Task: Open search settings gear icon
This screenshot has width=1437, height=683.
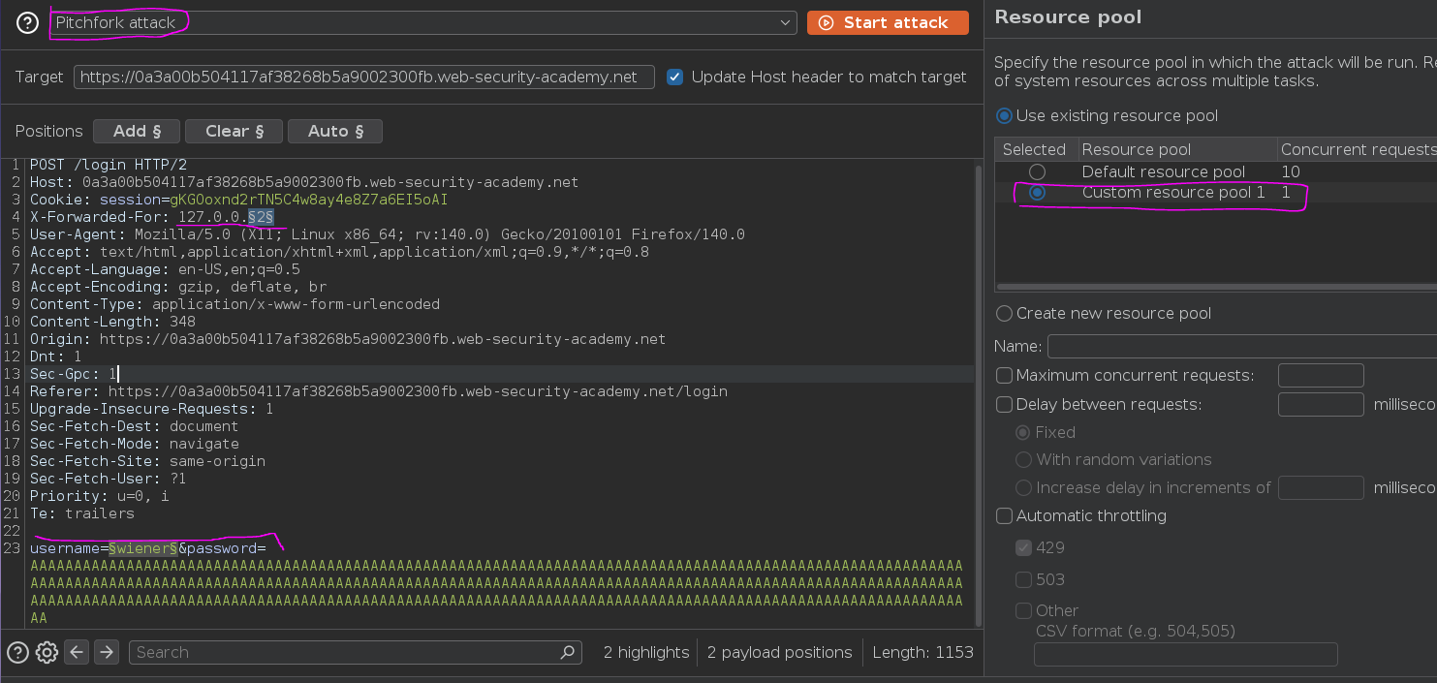Action: (47, 652)
